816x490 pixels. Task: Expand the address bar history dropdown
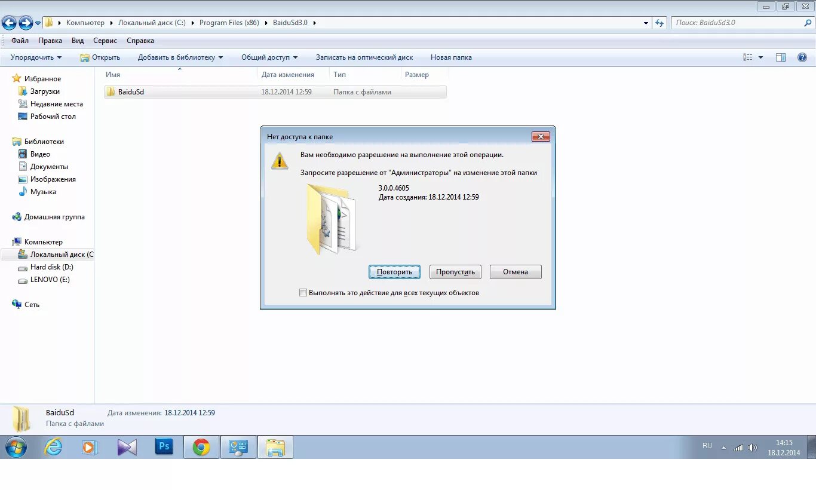point(646,23)
